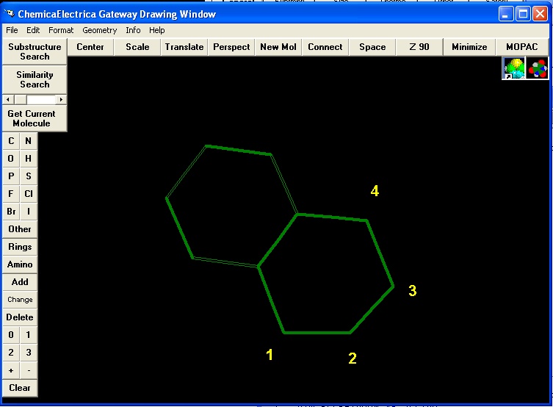The width and height of the screenshot is (553, 407).
Task: Click the Z 90 rotation button
Action: tap(419, 47)
